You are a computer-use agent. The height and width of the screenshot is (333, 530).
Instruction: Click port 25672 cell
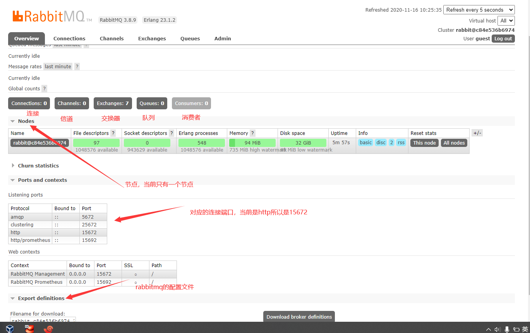(93, 224)
